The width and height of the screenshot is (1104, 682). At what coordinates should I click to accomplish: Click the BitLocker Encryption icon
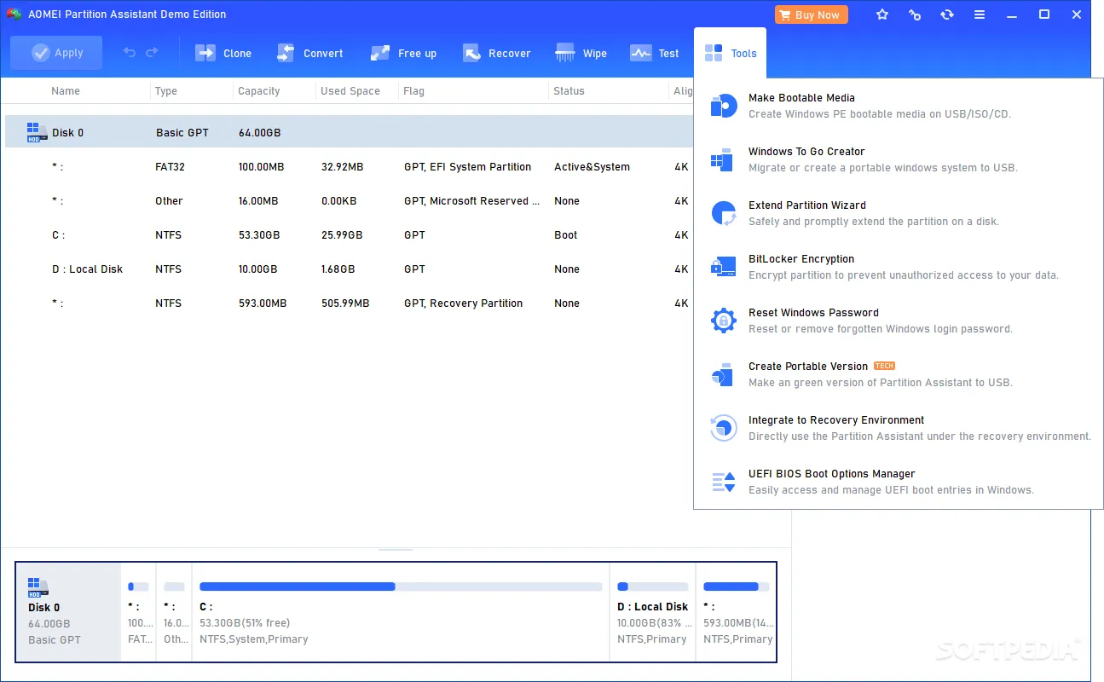[x=723, y=267]
